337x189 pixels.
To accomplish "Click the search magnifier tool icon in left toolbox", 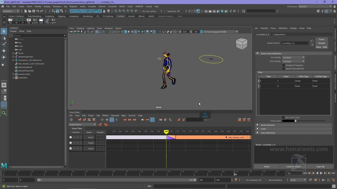I will 4,113.
